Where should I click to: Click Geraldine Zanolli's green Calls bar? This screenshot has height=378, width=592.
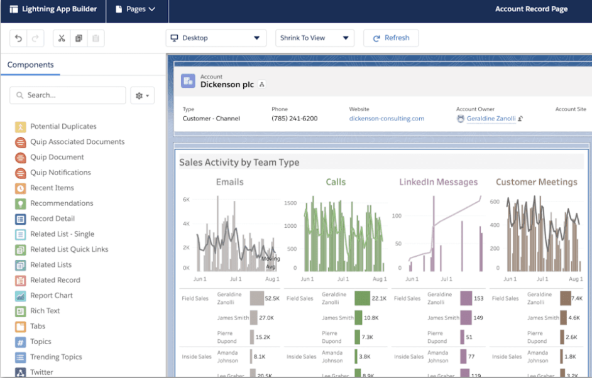tap(362, 298)
